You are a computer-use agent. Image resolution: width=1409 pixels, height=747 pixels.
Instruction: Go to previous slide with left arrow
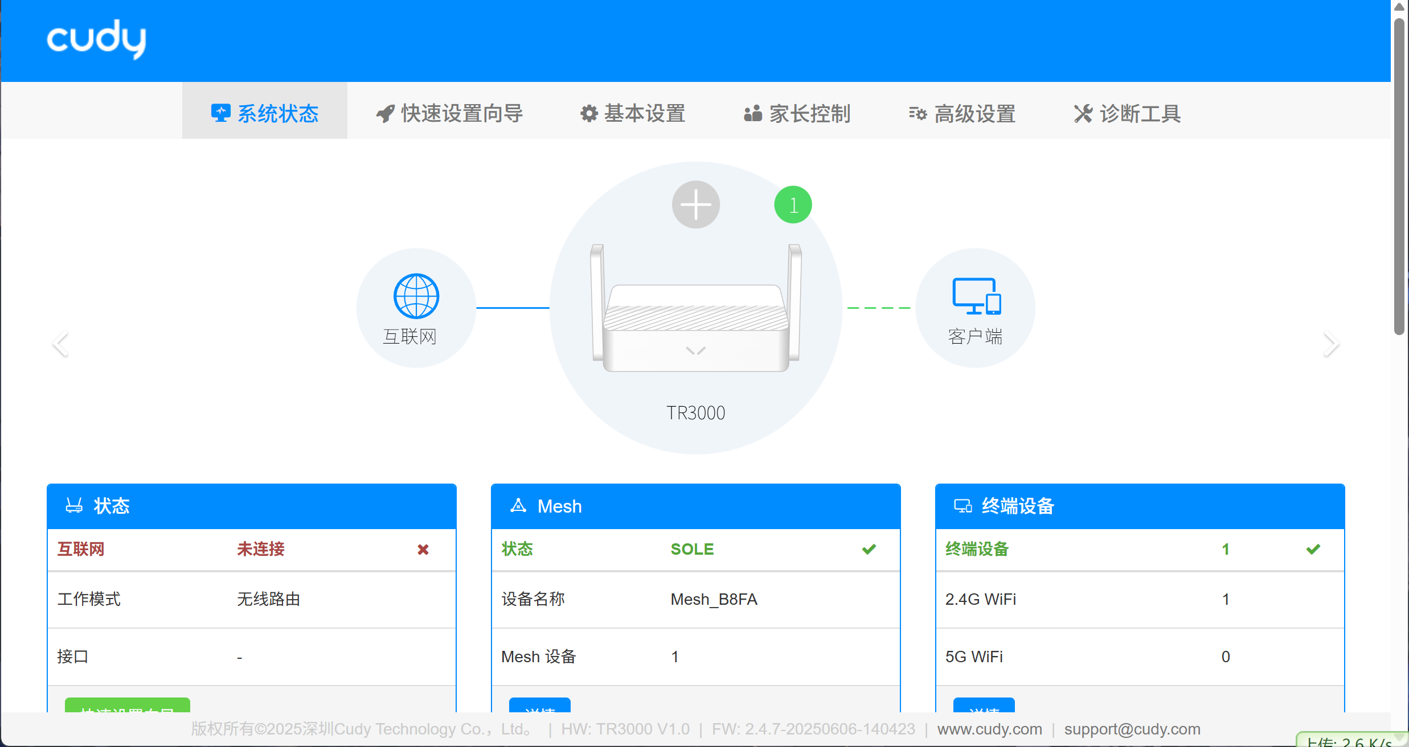[x=60, y=344]
